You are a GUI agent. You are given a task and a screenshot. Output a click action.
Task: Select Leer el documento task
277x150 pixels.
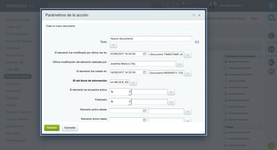(x=238, y=145)
